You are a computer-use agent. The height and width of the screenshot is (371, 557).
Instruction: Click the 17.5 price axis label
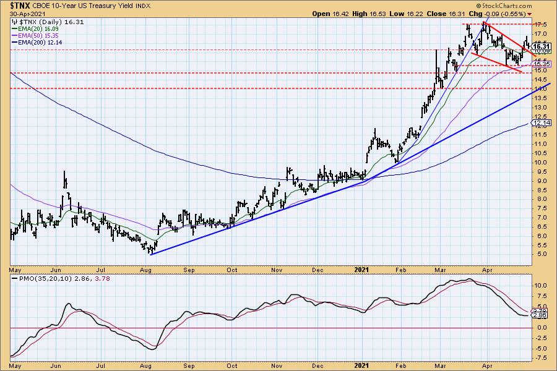coord(540,25)
